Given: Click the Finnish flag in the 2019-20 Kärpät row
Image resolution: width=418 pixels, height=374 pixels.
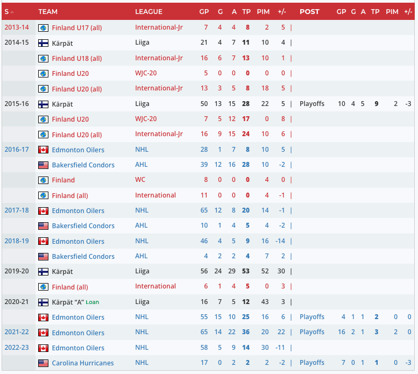Looking at the screenshot, I should click(44, 272).
